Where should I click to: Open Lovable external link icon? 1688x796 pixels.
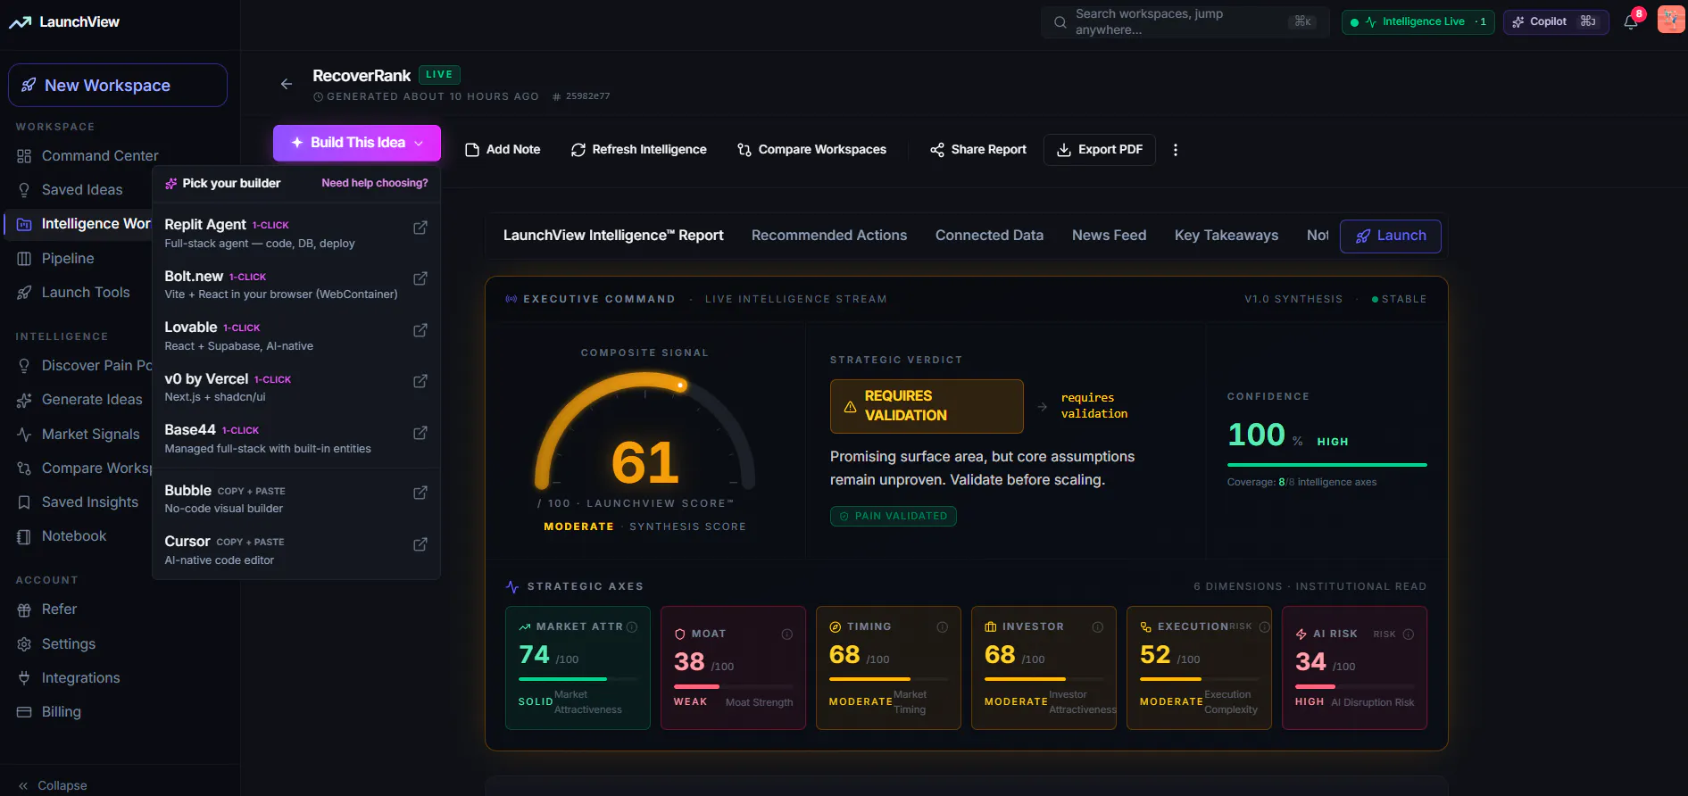coord(420,331)
